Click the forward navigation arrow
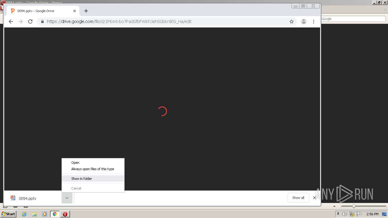Viewport: 388px width, 218px height. pos(21,21)
